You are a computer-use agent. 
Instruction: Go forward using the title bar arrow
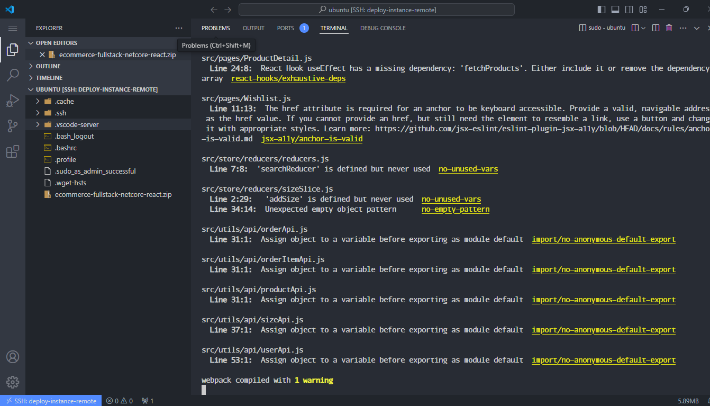click(x=228, y=10)
